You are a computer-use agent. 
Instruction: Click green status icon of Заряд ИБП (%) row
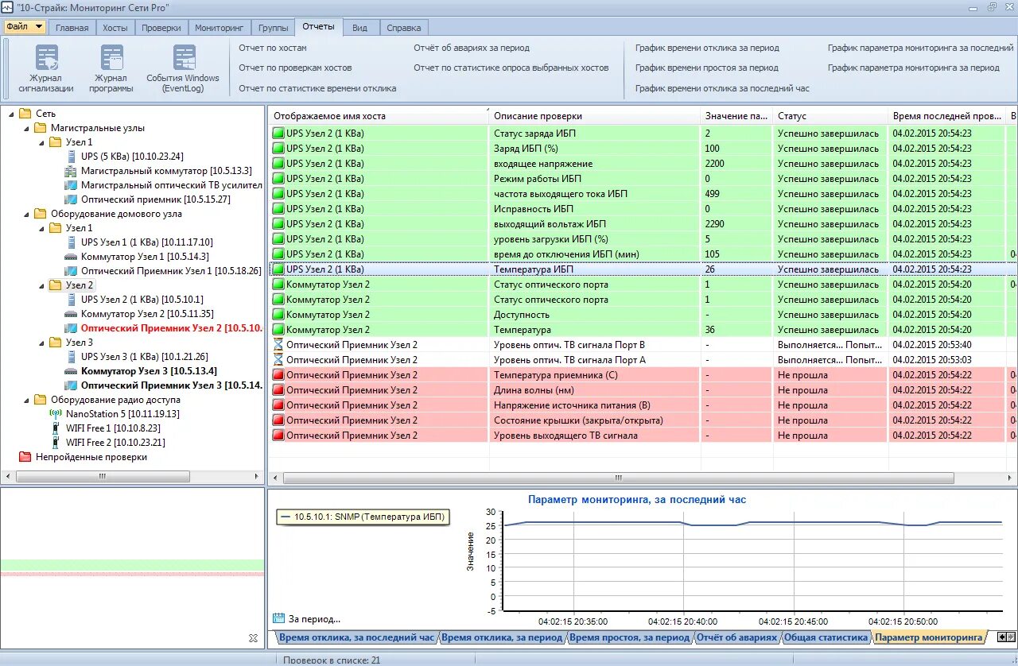[x=278, y=149]
